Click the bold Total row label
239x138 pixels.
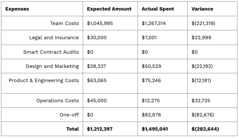[72, 129]
